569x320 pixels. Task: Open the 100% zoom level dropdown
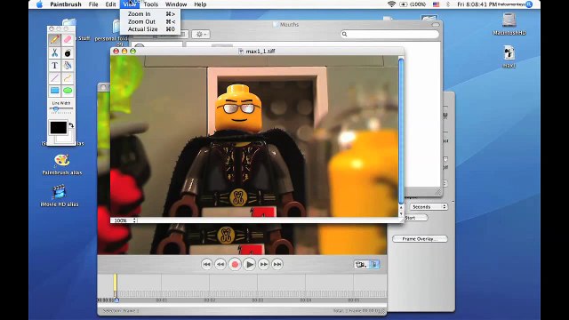[x=124, y=220]
